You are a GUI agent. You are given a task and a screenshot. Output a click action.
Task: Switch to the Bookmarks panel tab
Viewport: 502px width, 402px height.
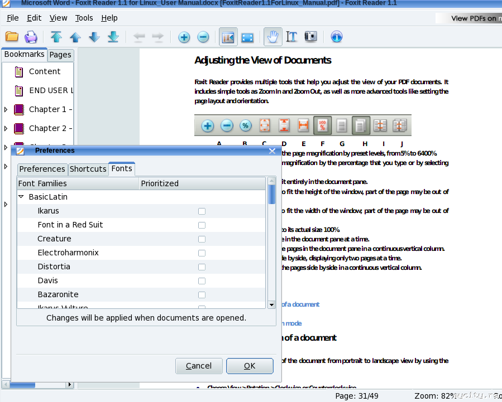tap(25, 54)
